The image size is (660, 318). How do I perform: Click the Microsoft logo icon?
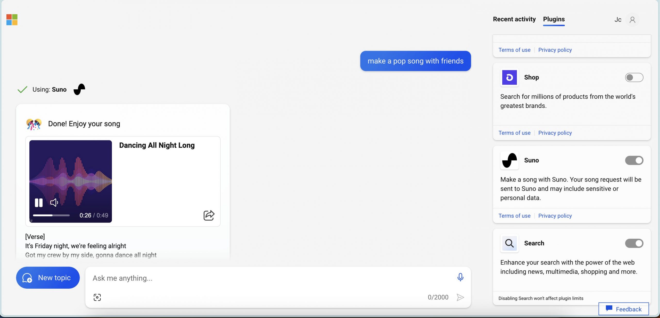[x=12, y=20]
